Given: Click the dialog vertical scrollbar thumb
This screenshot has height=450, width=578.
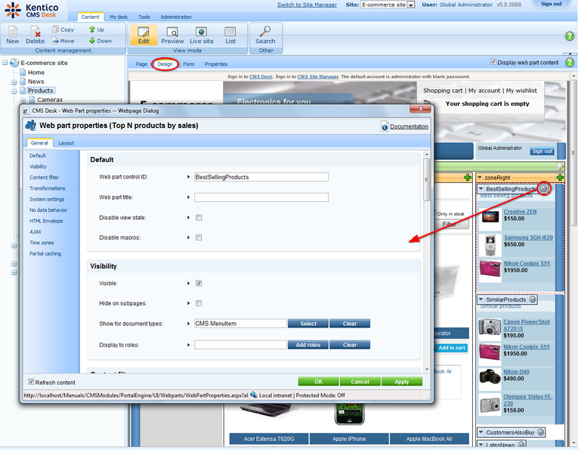Looking at the screenshot, I should 426,180.
